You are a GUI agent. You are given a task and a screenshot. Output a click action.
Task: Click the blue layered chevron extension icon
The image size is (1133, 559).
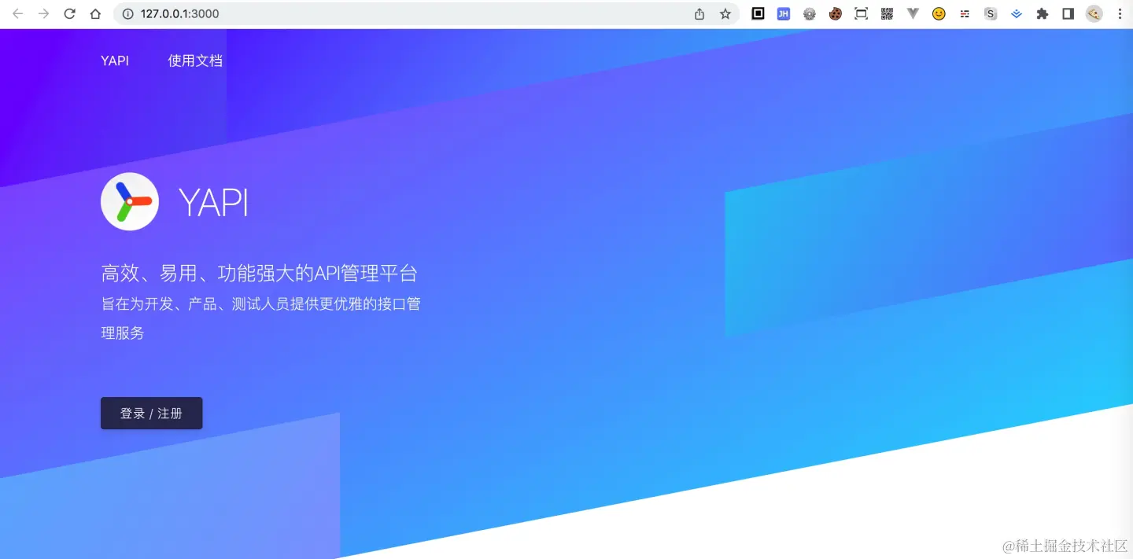[1017, 13]
